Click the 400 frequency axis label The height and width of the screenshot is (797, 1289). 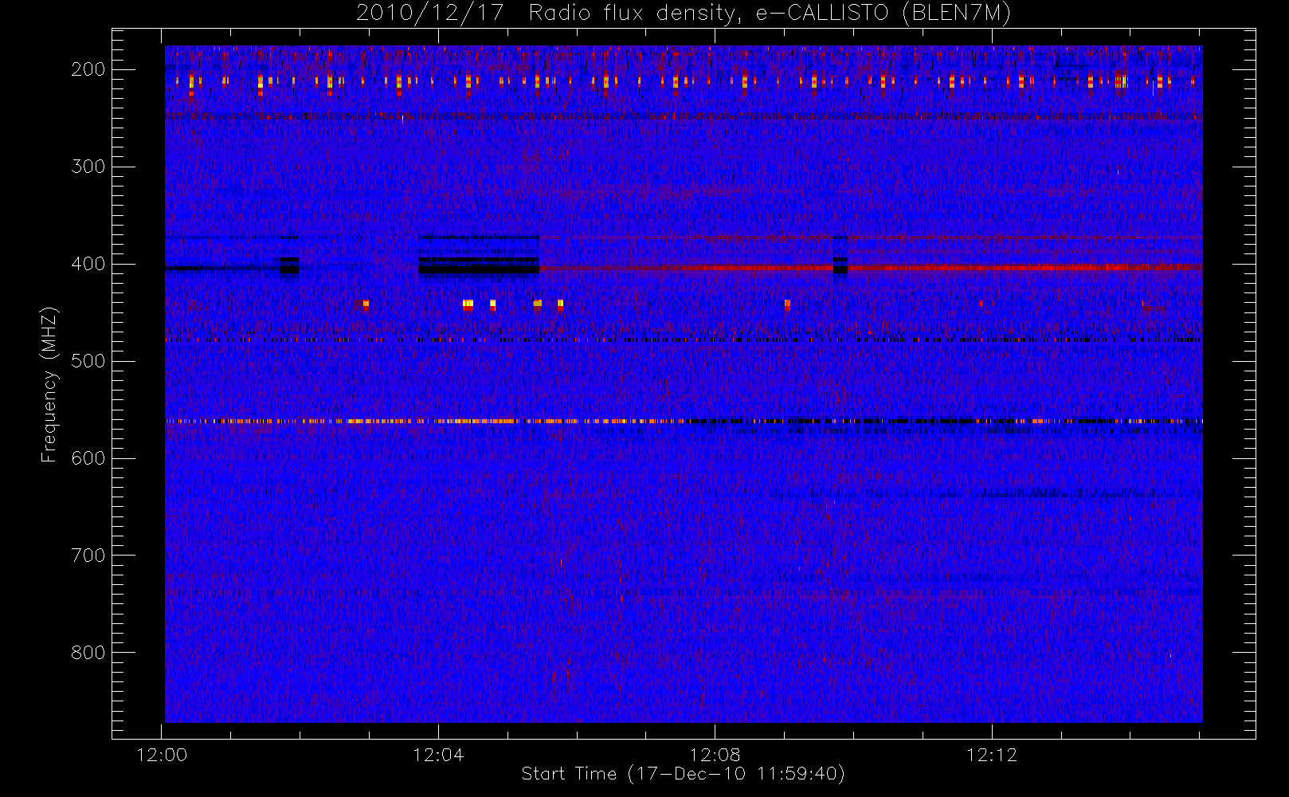pyautogui.click(x=88, y=264)
